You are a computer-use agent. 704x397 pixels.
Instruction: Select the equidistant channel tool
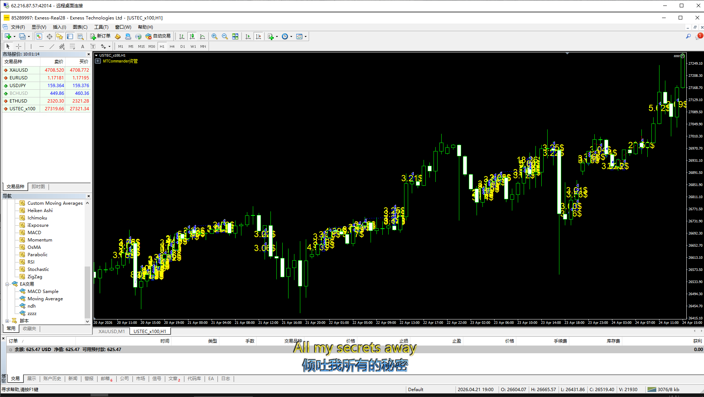point(62,46)
